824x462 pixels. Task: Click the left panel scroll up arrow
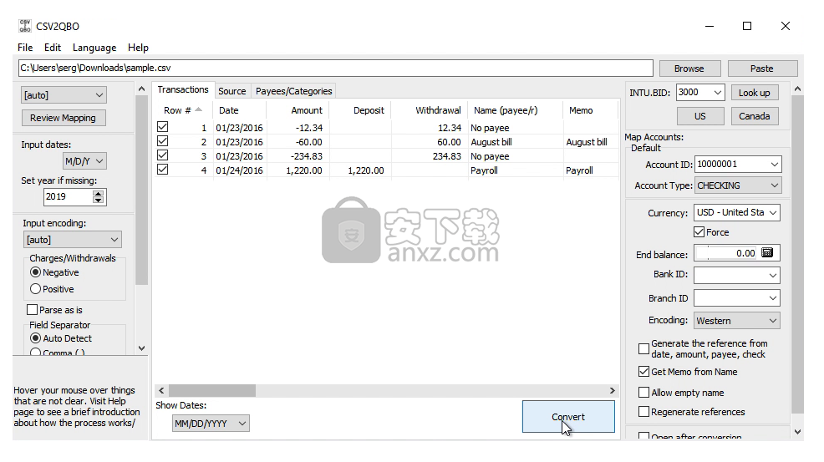coord(141,89)
